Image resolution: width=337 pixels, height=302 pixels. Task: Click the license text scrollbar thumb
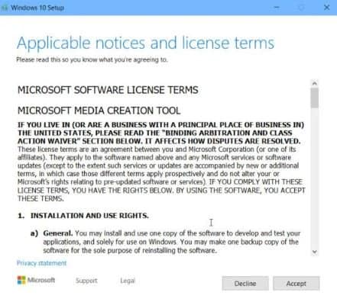point(315,98)
